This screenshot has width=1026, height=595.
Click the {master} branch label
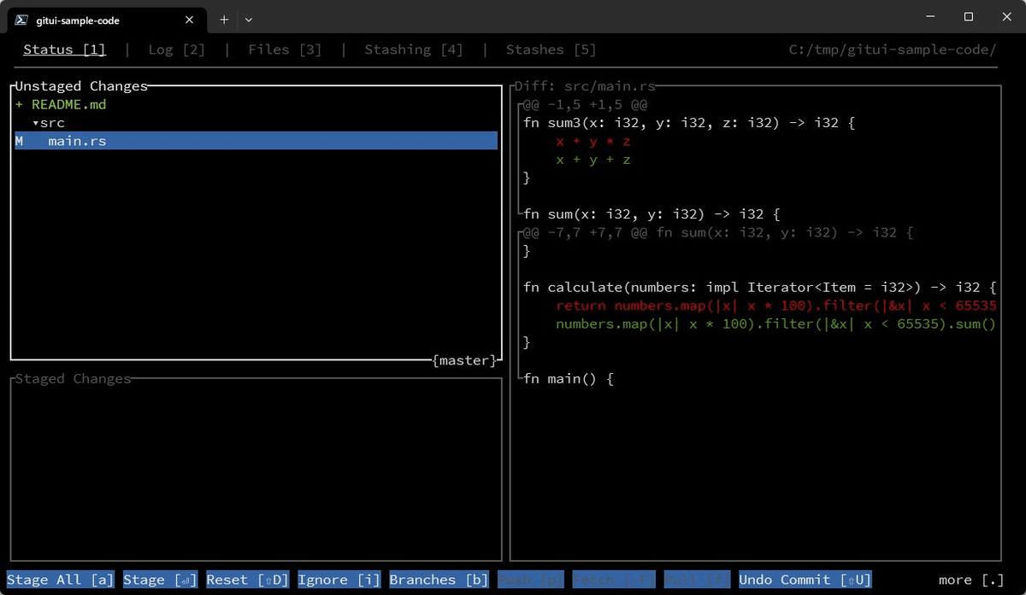tap(464, 360)
